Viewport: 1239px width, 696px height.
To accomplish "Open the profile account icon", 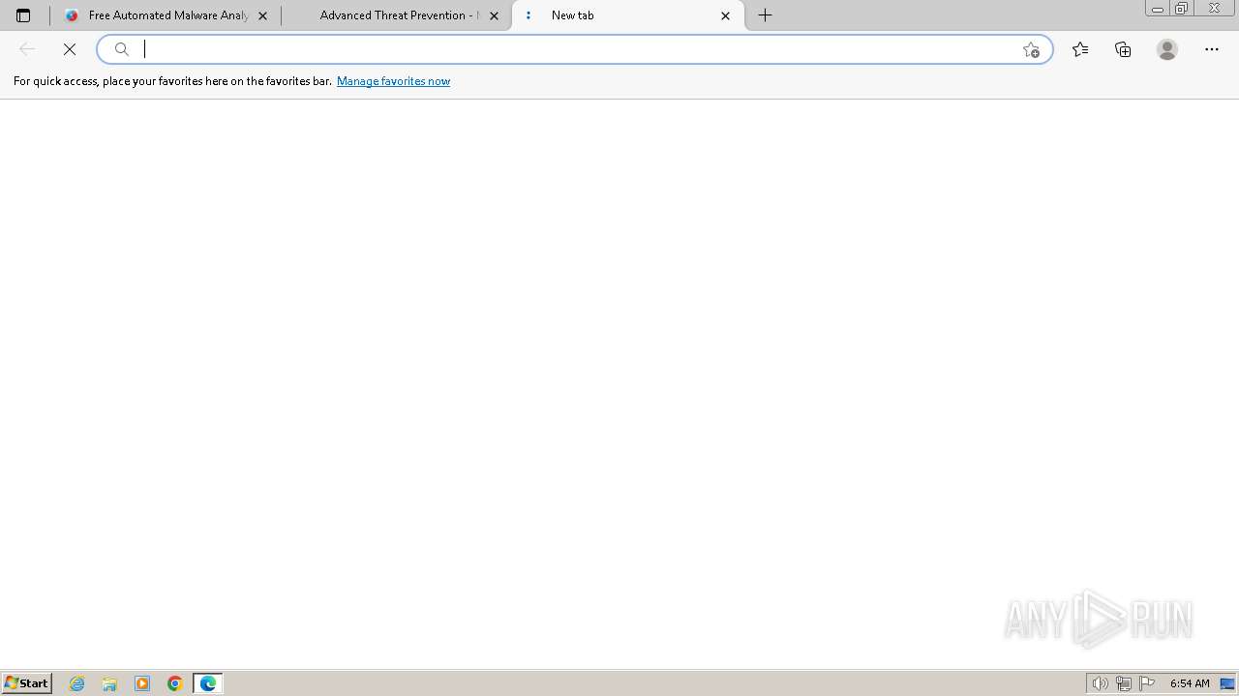I will click(x=1167, y=49).
